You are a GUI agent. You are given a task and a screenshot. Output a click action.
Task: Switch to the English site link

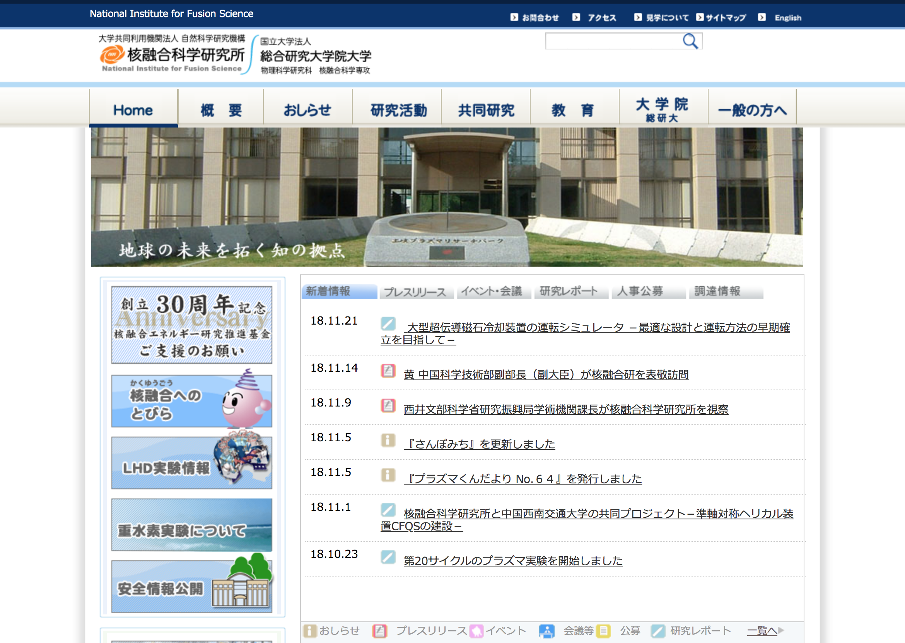click(788, 18)
